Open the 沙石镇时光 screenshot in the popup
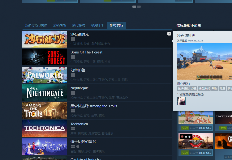Screen dimensions: 232x160 [x=204, y=62]
